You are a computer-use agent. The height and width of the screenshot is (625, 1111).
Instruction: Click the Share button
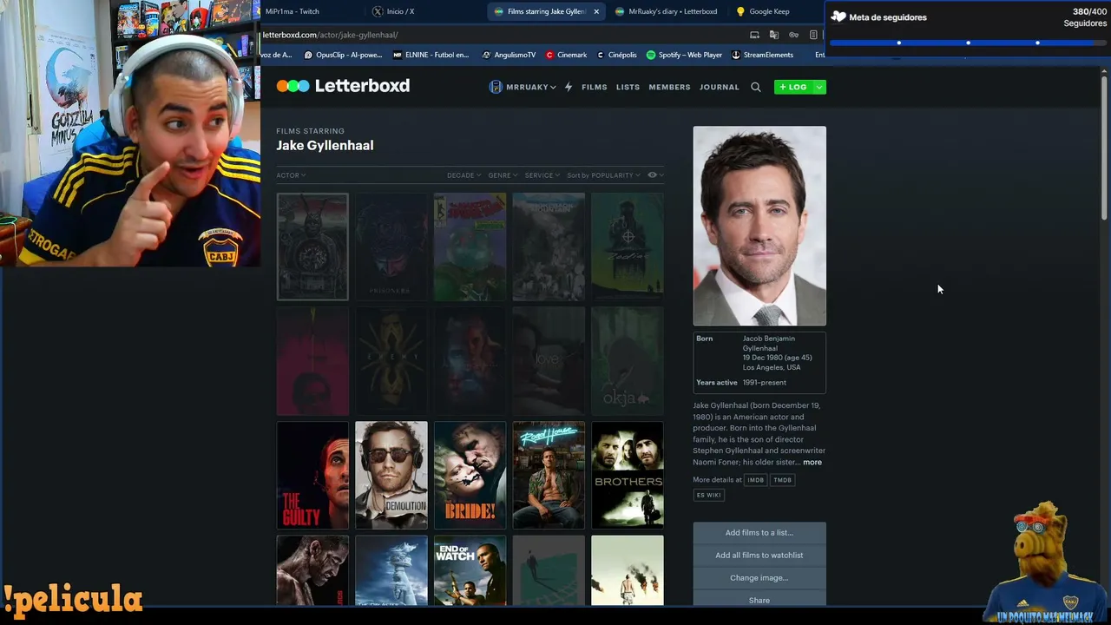tap(759, 600)
